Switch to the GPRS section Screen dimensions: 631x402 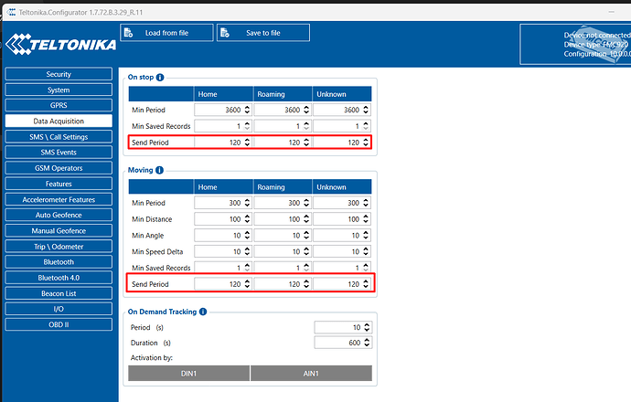click(x=59, y=105)
